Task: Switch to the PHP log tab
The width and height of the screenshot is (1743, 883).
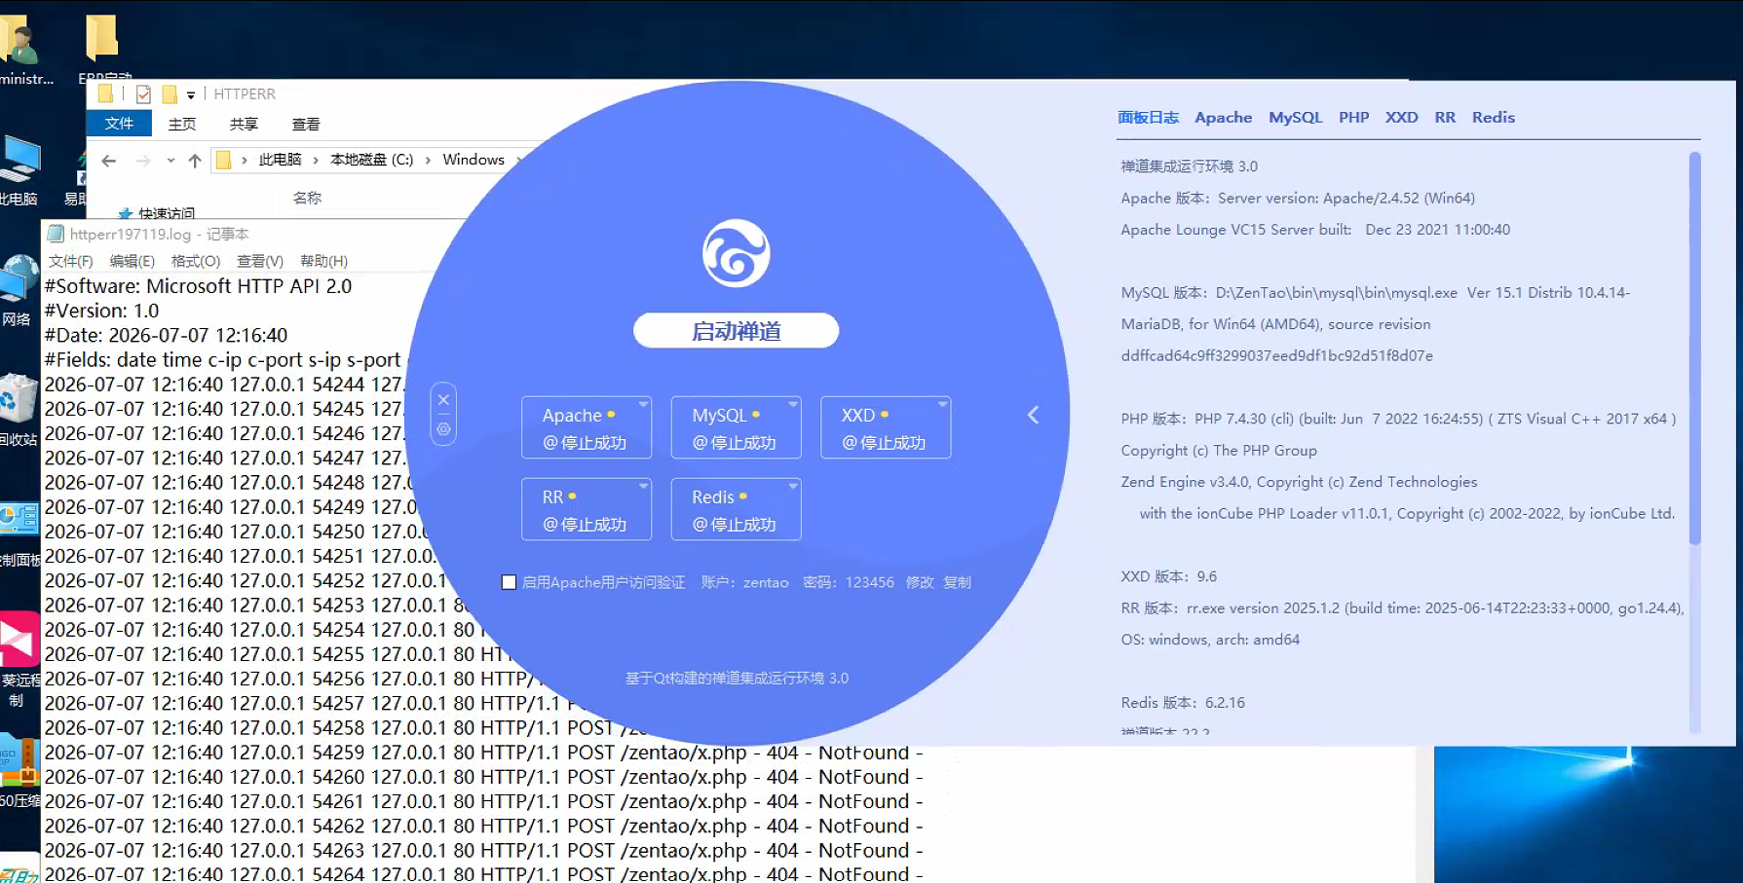Action: tap(1353, 118)
